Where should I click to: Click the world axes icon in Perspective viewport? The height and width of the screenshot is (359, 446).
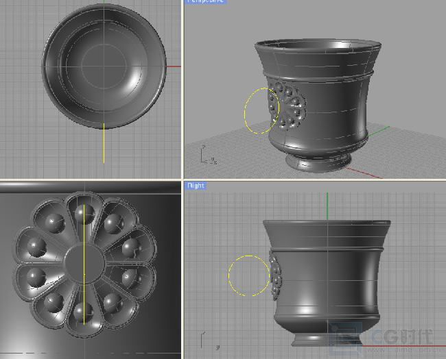click(x=208, y=155)
